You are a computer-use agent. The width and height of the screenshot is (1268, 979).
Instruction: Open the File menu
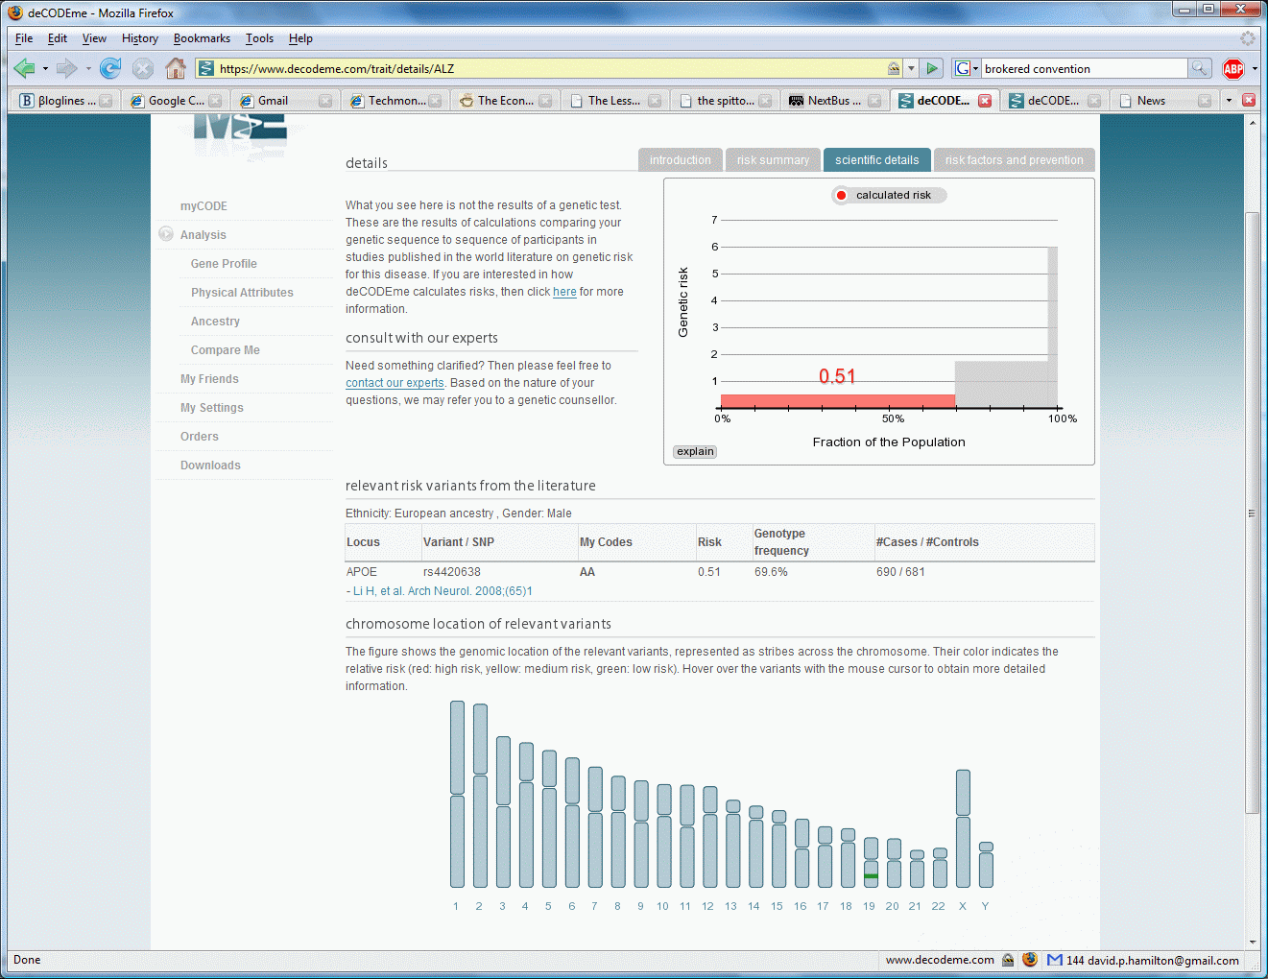[24, 38]
